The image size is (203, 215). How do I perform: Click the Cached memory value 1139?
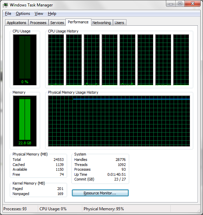(x=60, y=165)
